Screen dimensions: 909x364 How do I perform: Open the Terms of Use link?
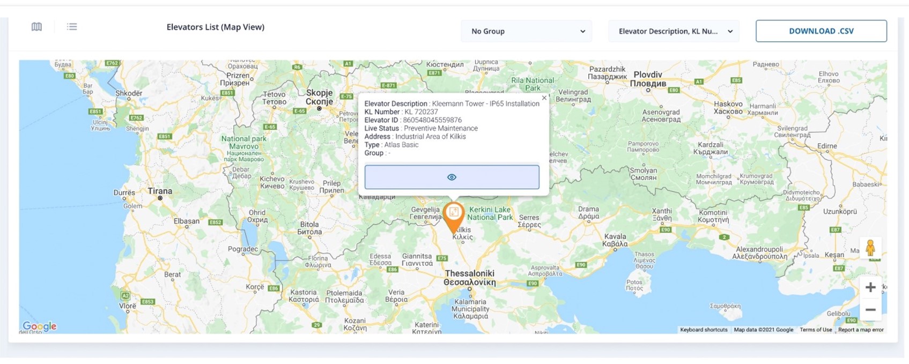tap(816, 330)
